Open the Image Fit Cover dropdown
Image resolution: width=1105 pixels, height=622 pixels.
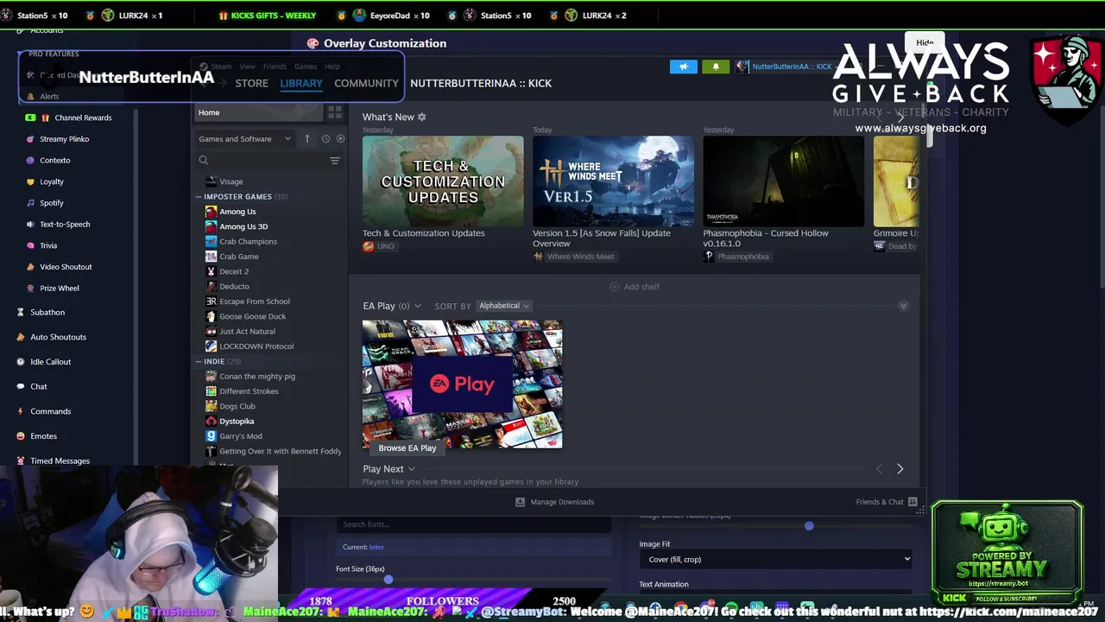pos(775,560)
